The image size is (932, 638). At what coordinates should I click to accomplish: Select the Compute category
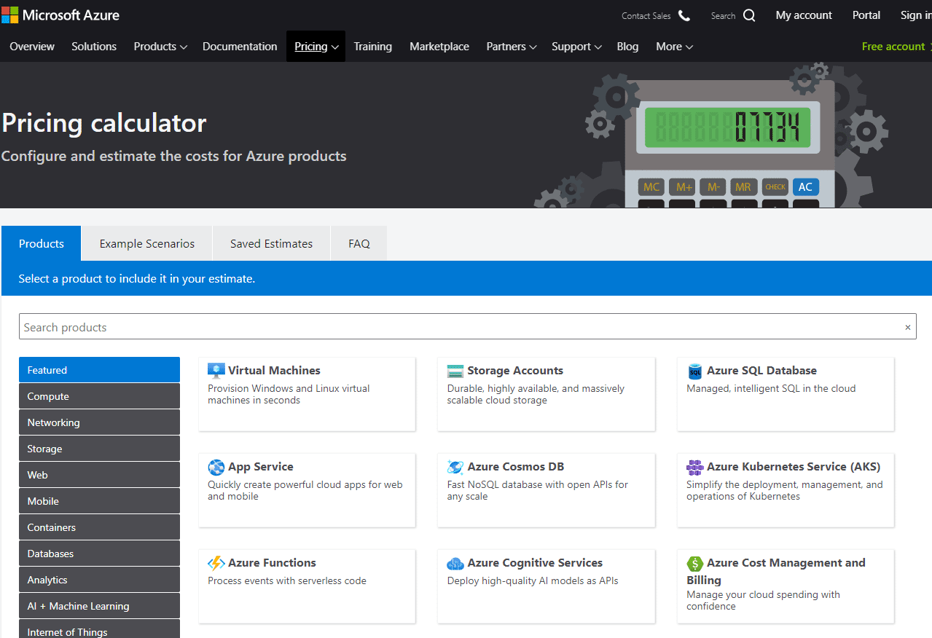click(99, 396)
